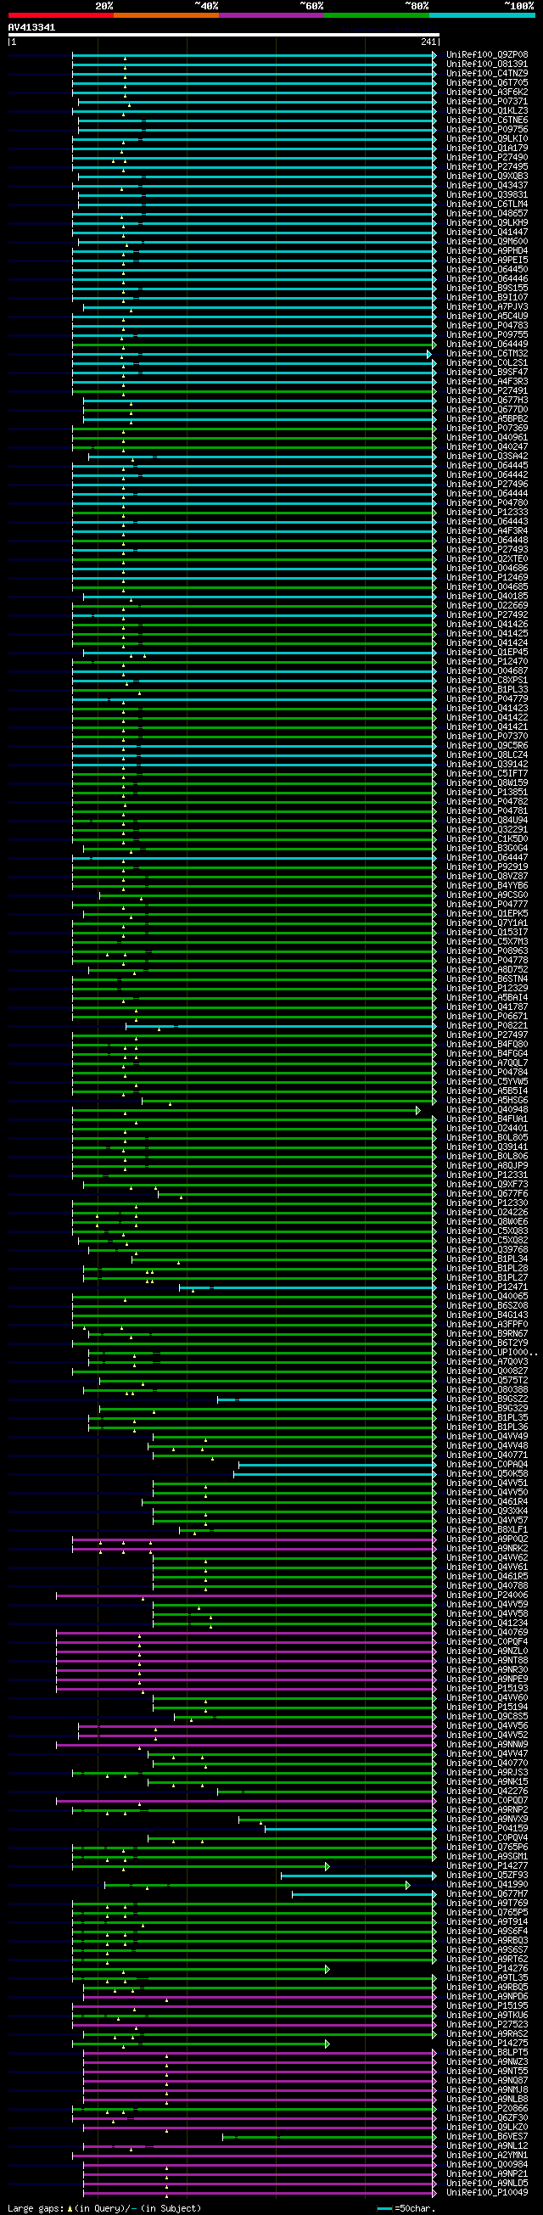Select hit label UniRef100_Q1KLZ3
Viewport: 543px width, 2215px height.
487,111
